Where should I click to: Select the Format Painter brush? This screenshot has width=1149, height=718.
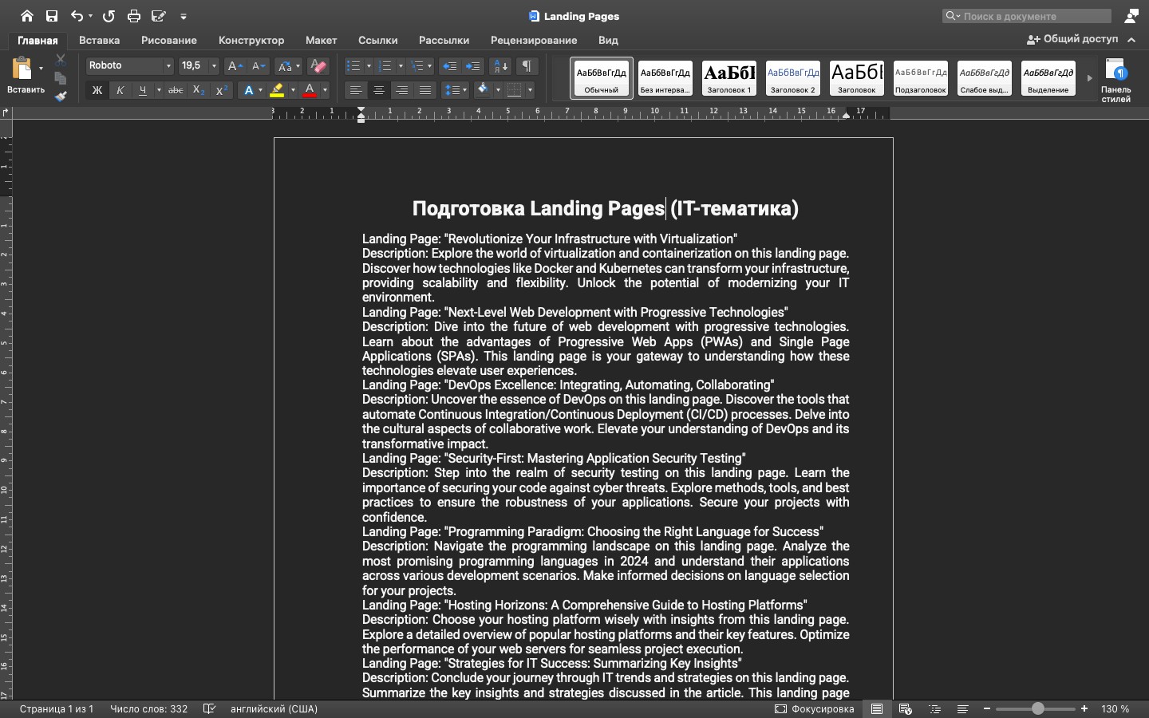61,97
